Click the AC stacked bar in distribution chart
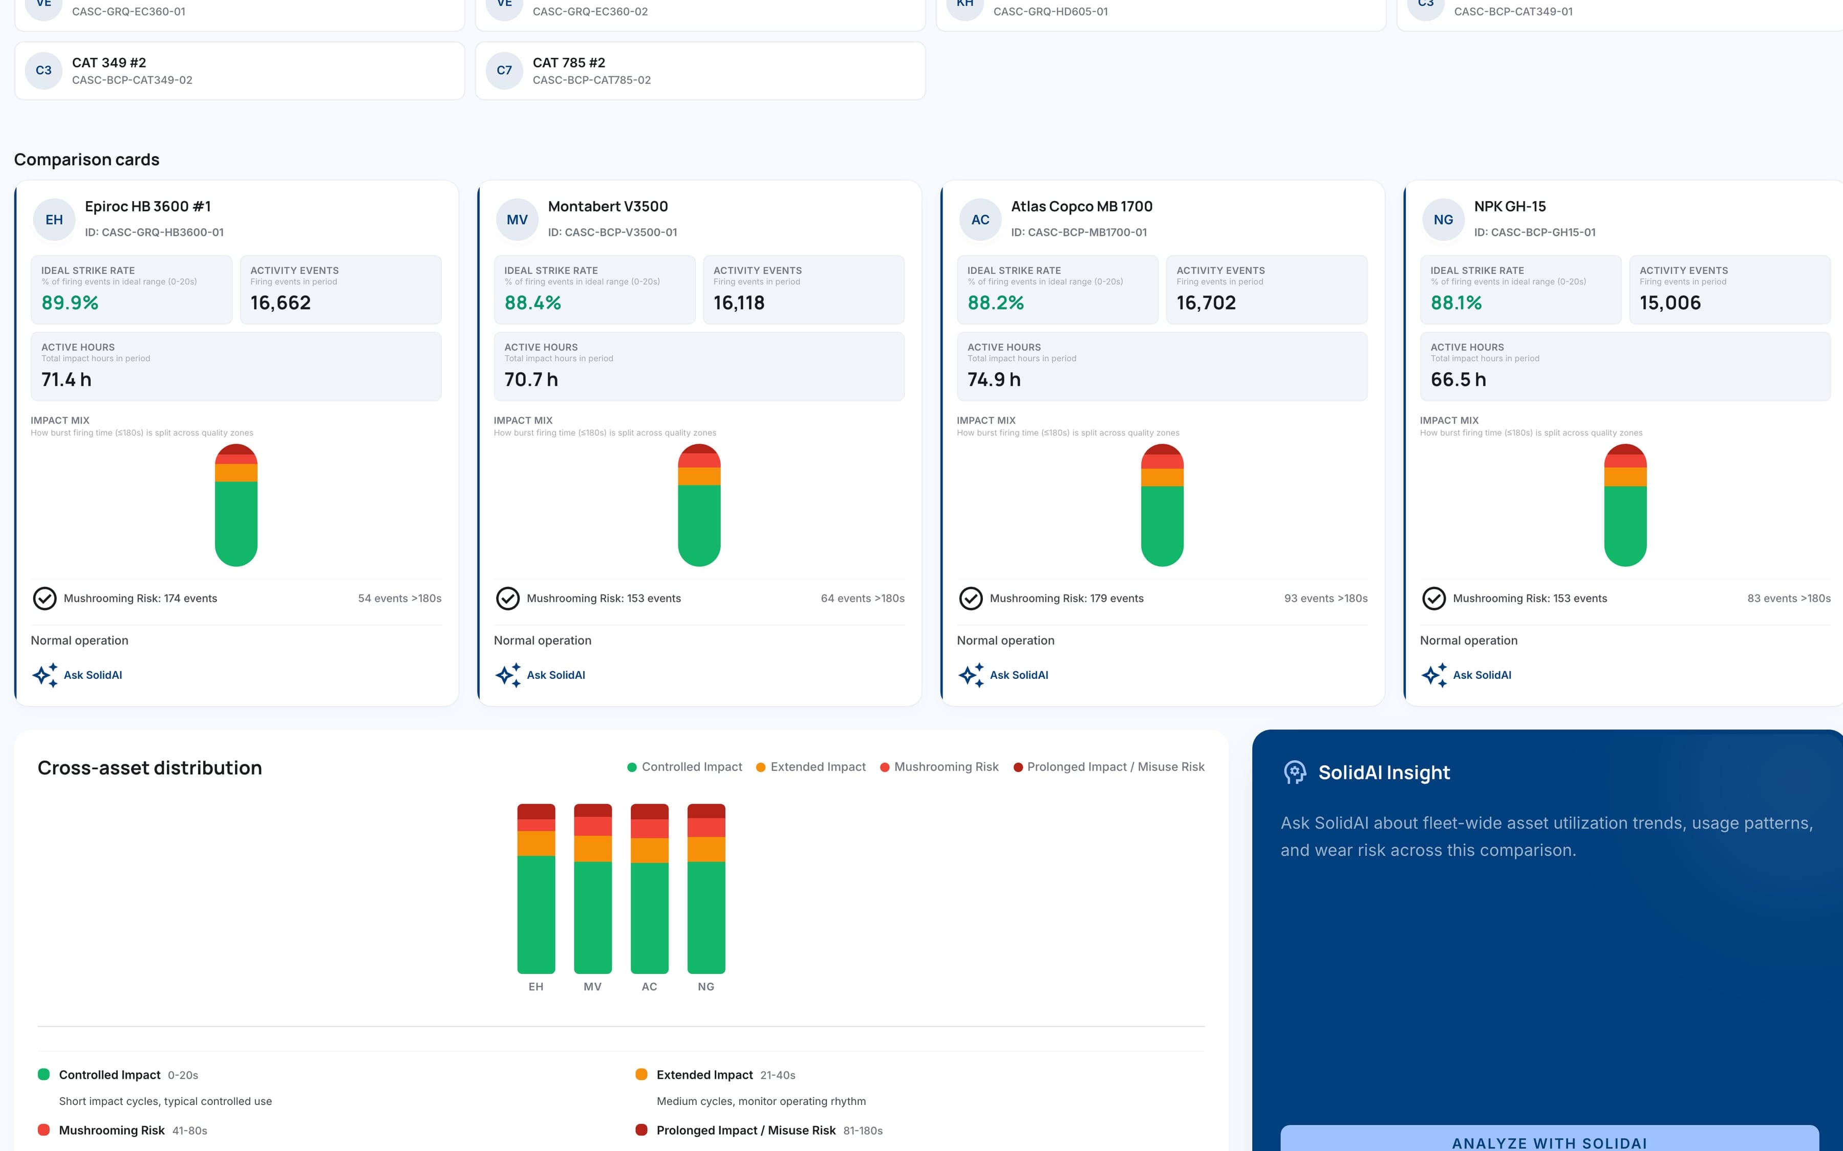The height and width of the screenshot is (1151, 1843). pos(650,889)
